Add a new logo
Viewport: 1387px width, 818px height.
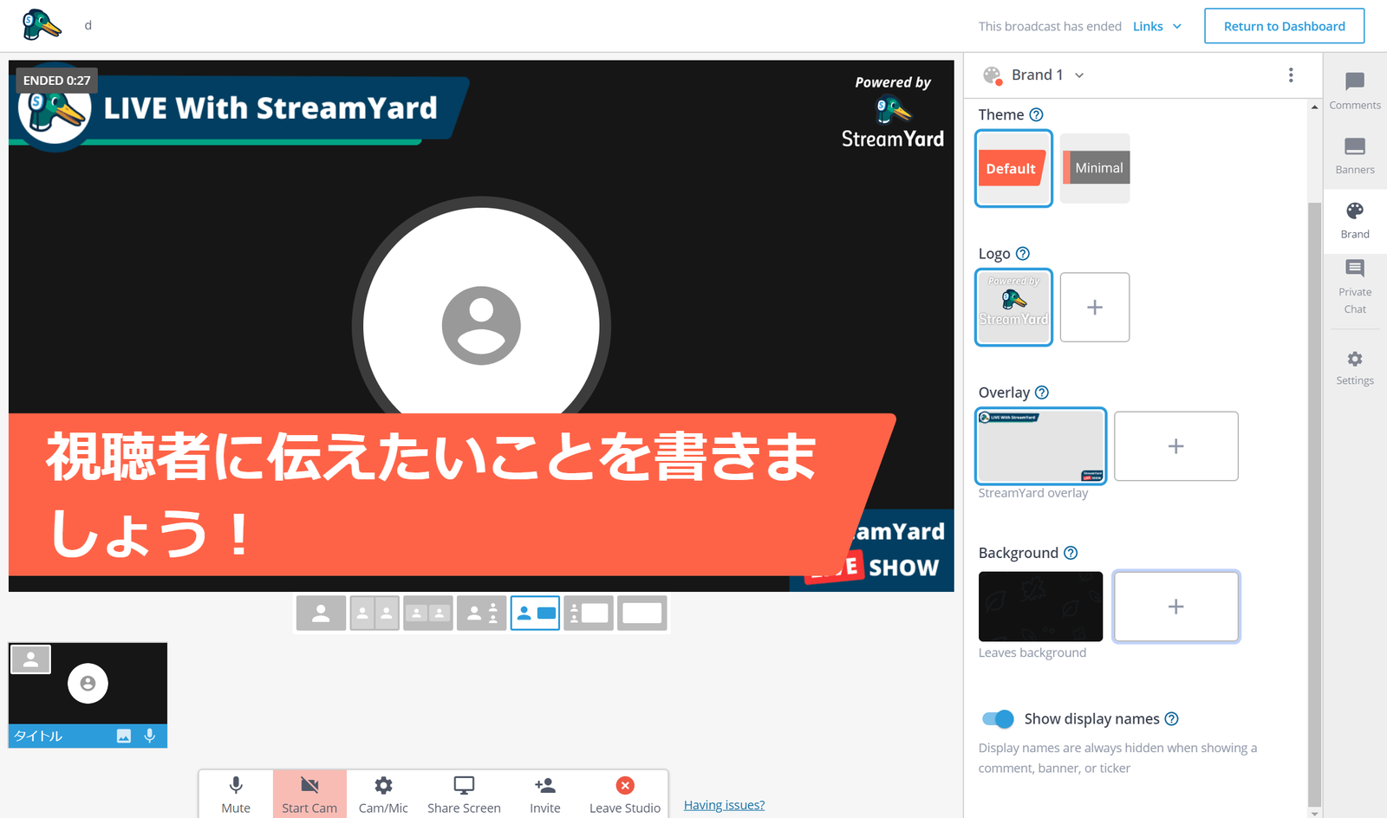1095,307
